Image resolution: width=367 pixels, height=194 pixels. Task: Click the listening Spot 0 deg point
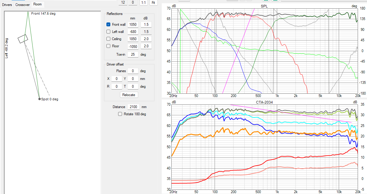(39, 99)
